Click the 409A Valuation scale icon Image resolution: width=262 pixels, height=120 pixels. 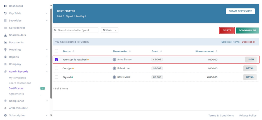(x=5, y=108)
